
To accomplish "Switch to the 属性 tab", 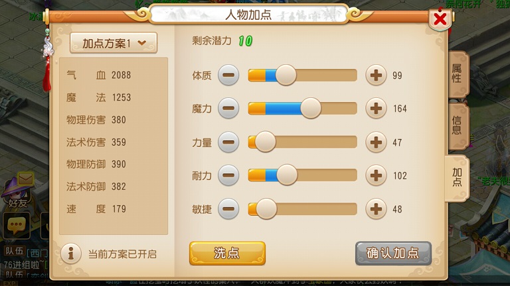I will [x=458, y=73].
